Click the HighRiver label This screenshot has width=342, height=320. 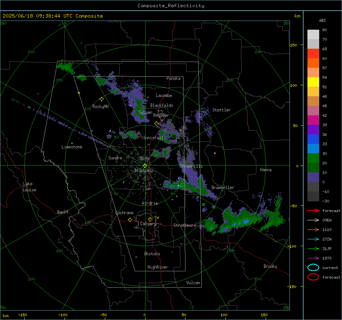click(x=158, y=267)
